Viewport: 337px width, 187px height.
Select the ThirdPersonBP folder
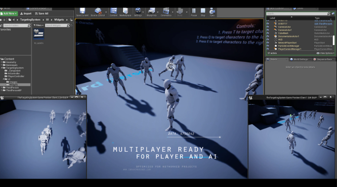(12, 90)
